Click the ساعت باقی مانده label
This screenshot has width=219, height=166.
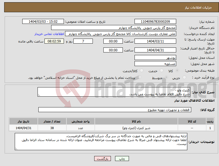coord(31,41)
